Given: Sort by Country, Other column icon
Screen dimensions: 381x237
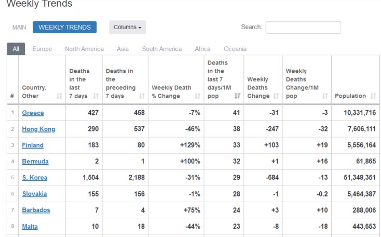Looking at the screenshot, I should [59, 96].
